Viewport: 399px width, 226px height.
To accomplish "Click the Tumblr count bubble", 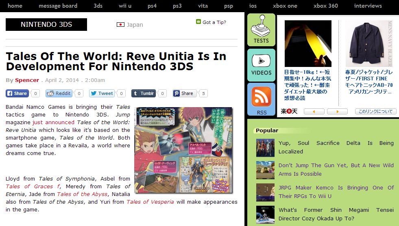I will coord(162,93).
